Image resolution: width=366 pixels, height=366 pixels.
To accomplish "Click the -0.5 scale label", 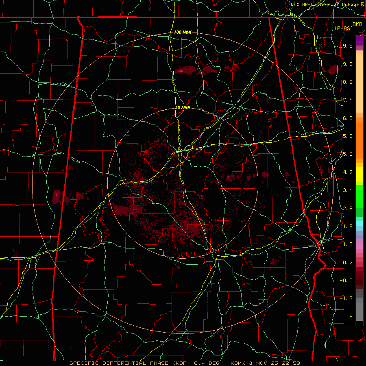I will [x=346, y=281].
